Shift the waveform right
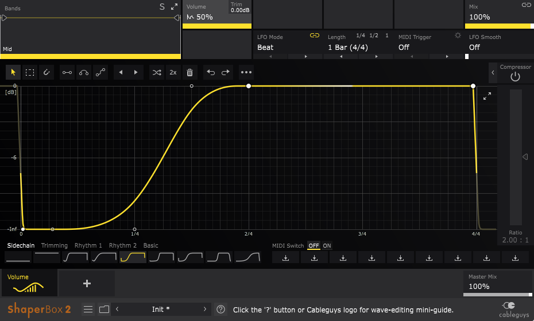 pyautogui.click(x=136, y=72)
